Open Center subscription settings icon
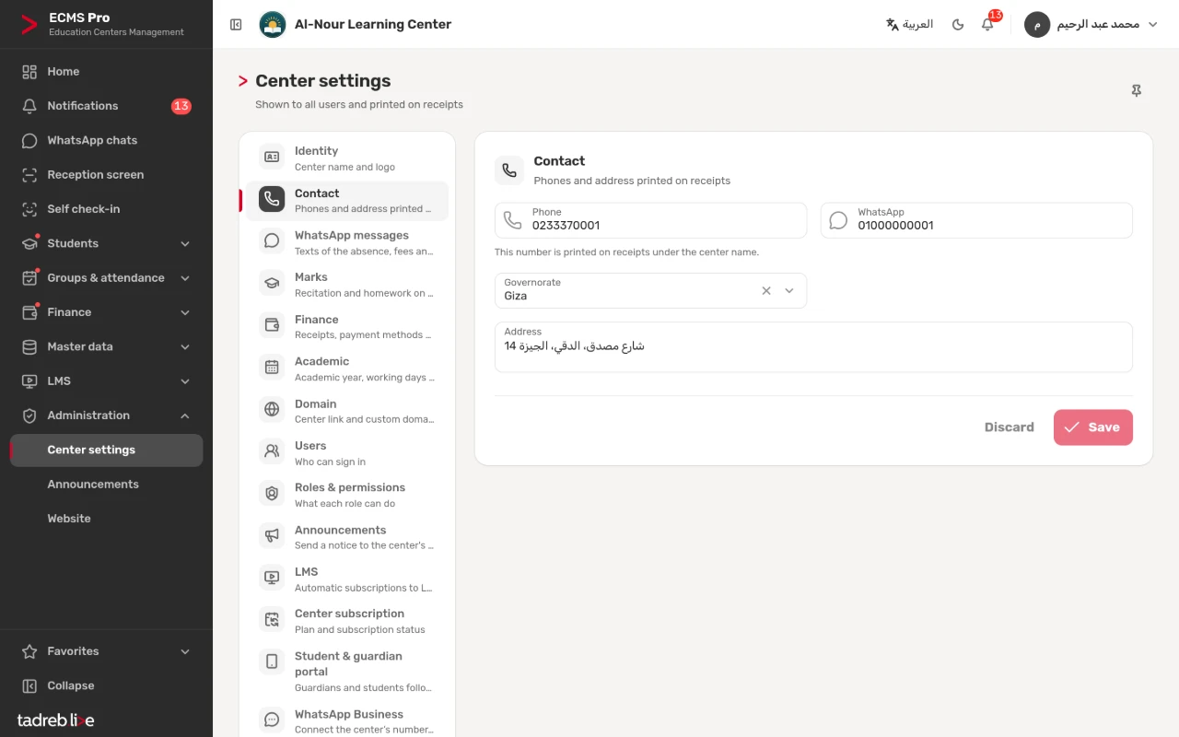This screenshot has width=1179, height=737. point(272,620)
